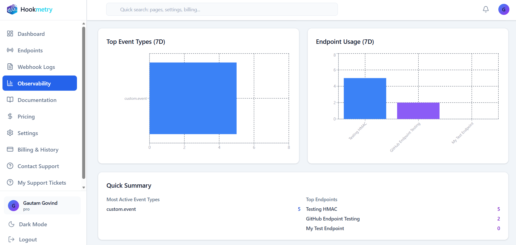
Task: Open Documentation using the book icon
Action: (x=10, y=100)
